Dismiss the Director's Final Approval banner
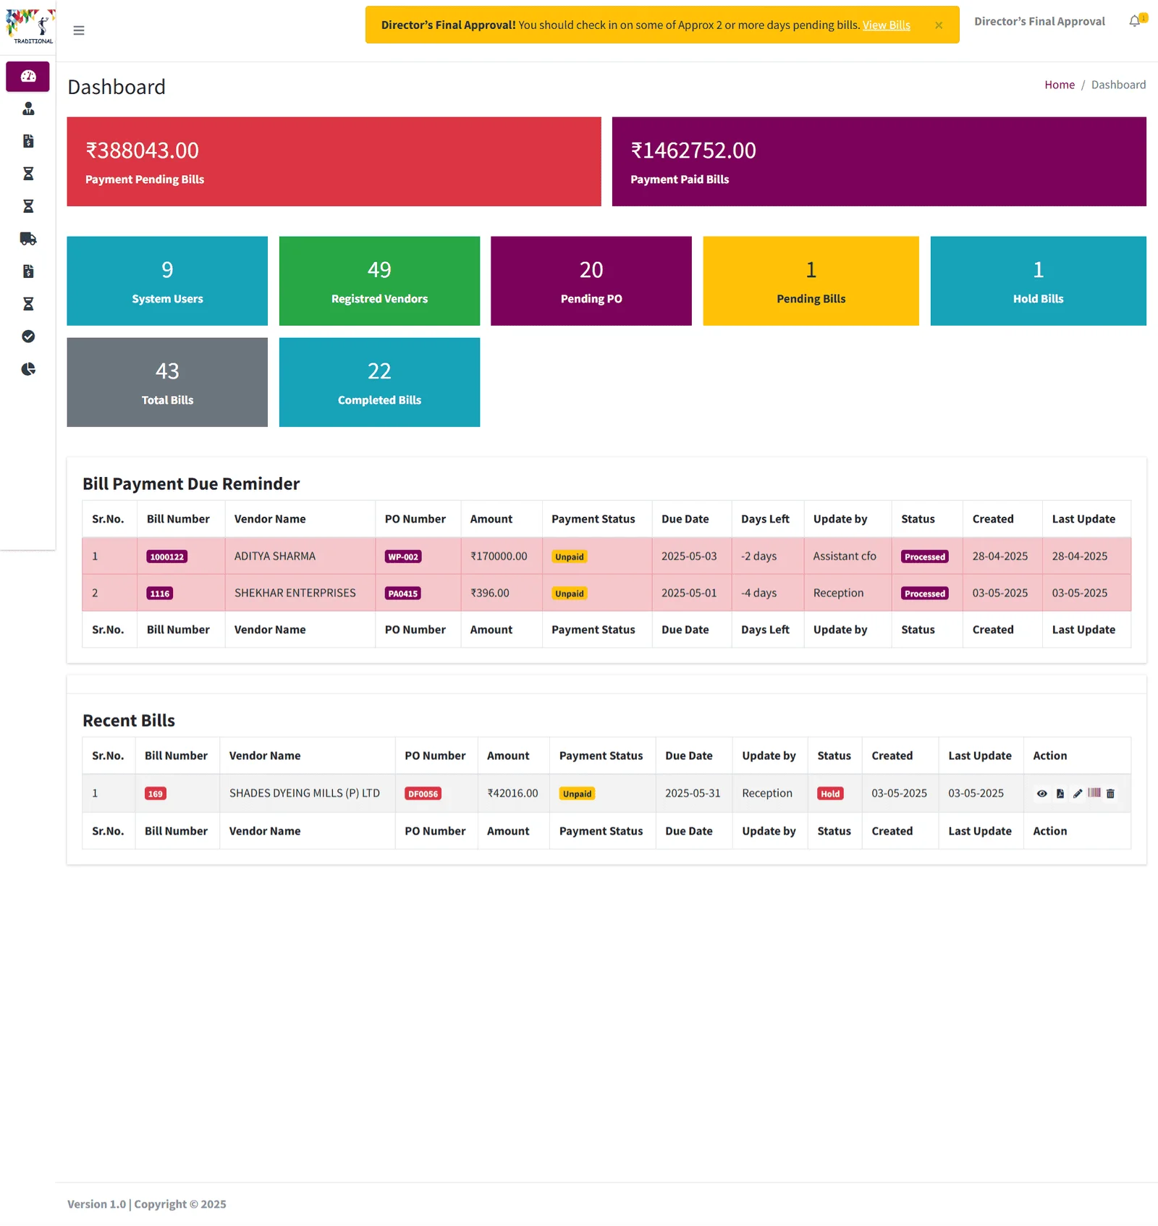The height and width of the screenshot is (1226, 1158). coord(939,25)
